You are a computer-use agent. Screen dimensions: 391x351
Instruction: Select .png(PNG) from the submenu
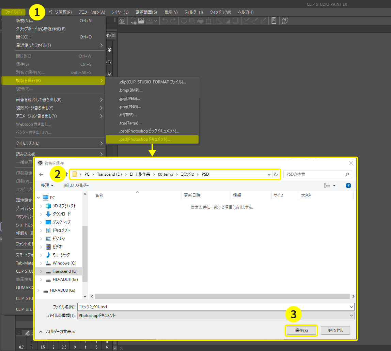130,107
